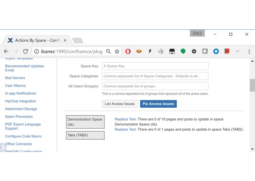255x181 pixels.
Task: Open PDF Export Language Support
Action: [23, 126]
